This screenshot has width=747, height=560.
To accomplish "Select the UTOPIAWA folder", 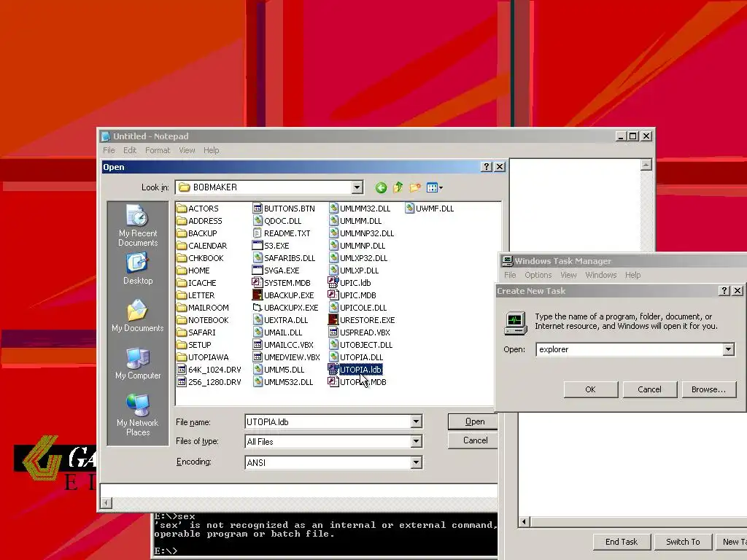I will (203, 357).
